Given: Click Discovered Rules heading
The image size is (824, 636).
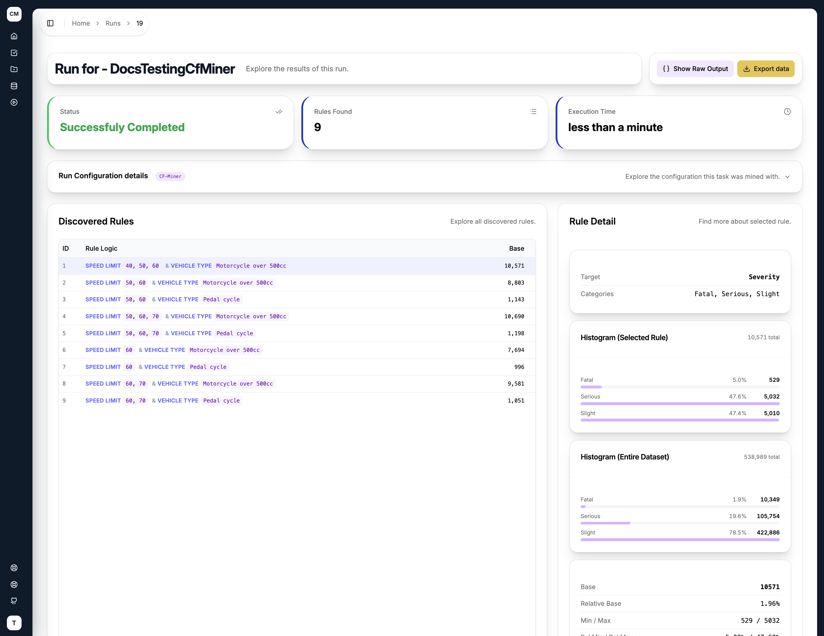Looking at the screenshot, I should coord(96,221).
